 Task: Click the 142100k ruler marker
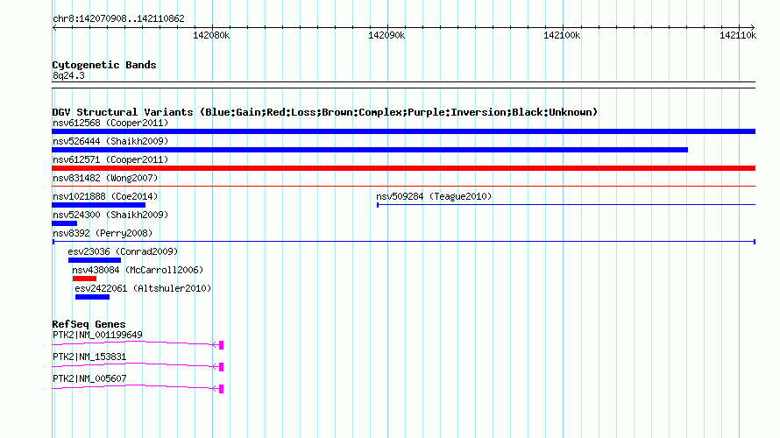[x=562, y=35]
